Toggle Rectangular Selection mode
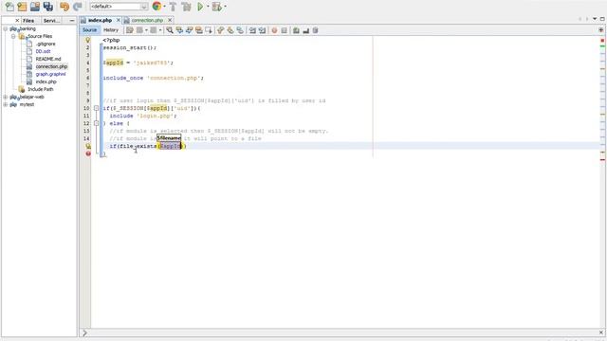Image resolution: width=607 pixels, height=341 pixels. pyautogui.click(x=209, y=30)
